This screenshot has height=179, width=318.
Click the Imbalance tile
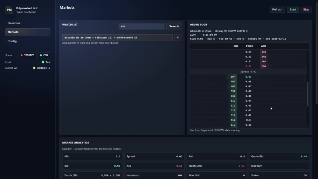(154, 176)
